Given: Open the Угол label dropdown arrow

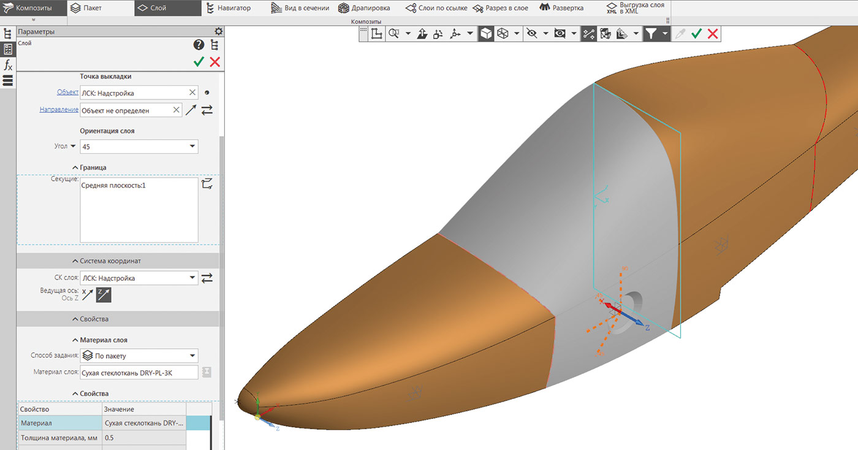Looking at the screenshot, I should coord(73,147).
